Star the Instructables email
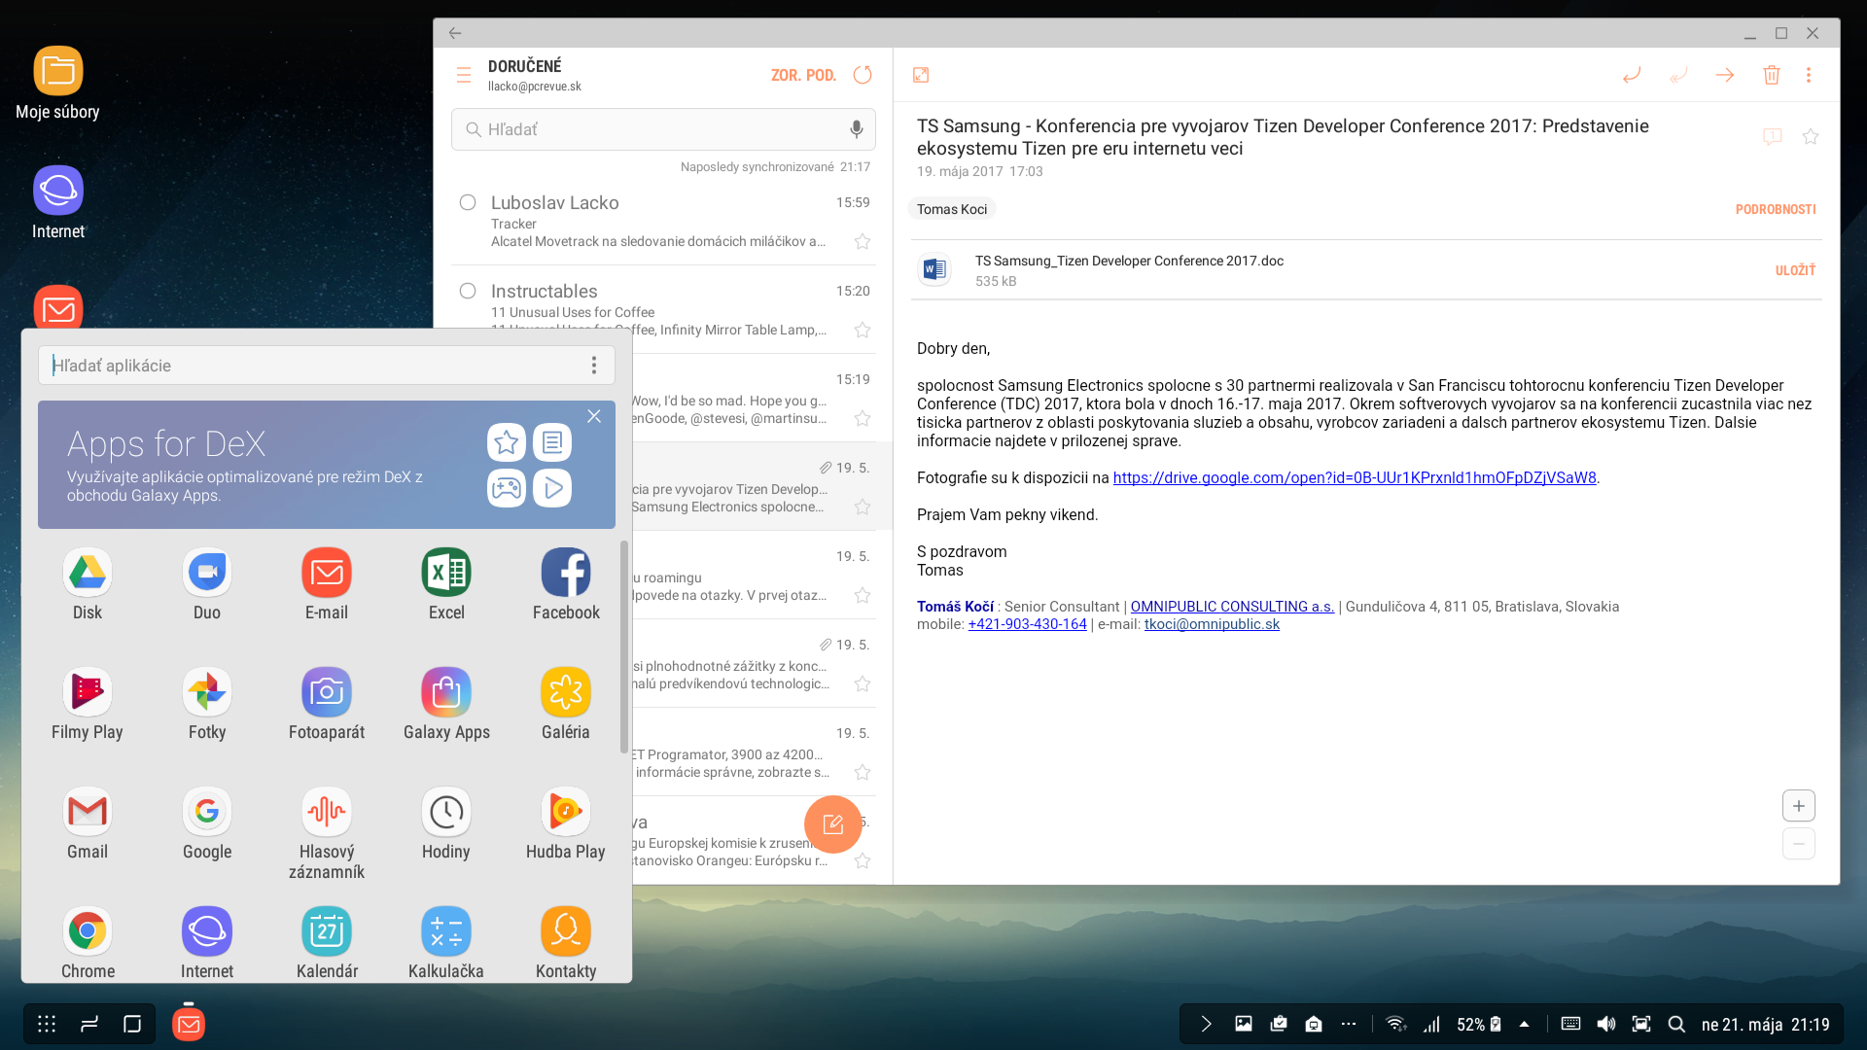1867x1050 pixels. [x=863, y=330]
